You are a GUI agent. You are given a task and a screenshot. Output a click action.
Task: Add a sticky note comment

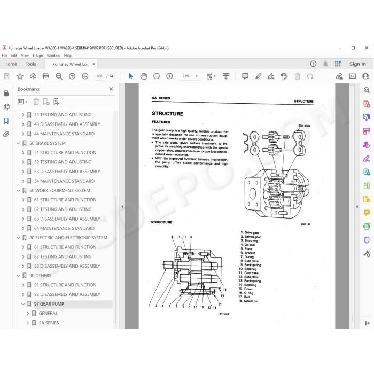coord(245,76)
